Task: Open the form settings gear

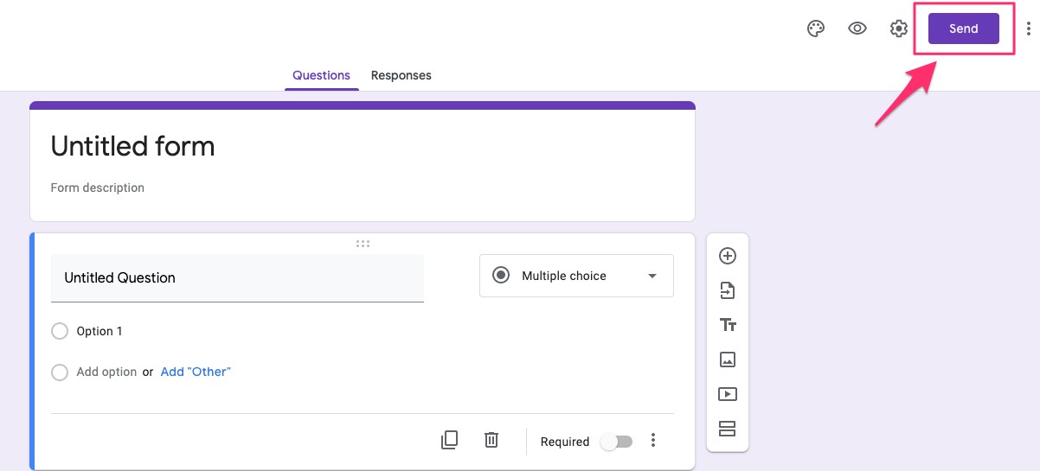Action: coord(899,29)
